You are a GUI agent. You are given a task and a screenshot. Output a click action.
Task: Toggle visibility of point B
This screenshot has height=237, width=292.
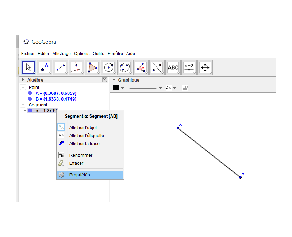(30, 99)
